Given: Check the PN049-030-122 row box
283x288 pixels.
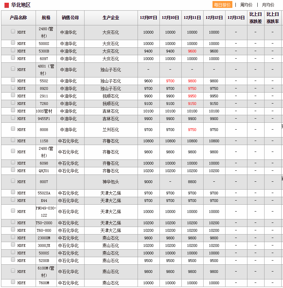Looking at the screenshot, I should tap(13, 211).
